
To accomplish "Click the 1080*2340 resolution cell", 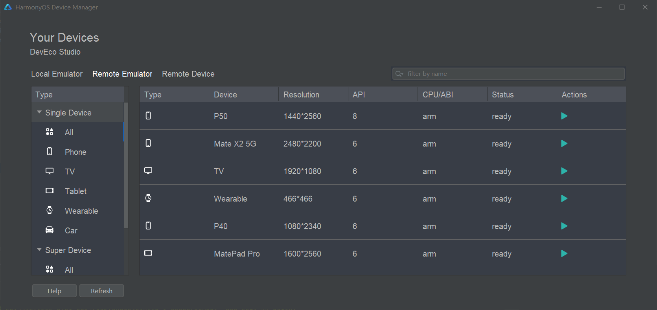I will coord(302,226).
